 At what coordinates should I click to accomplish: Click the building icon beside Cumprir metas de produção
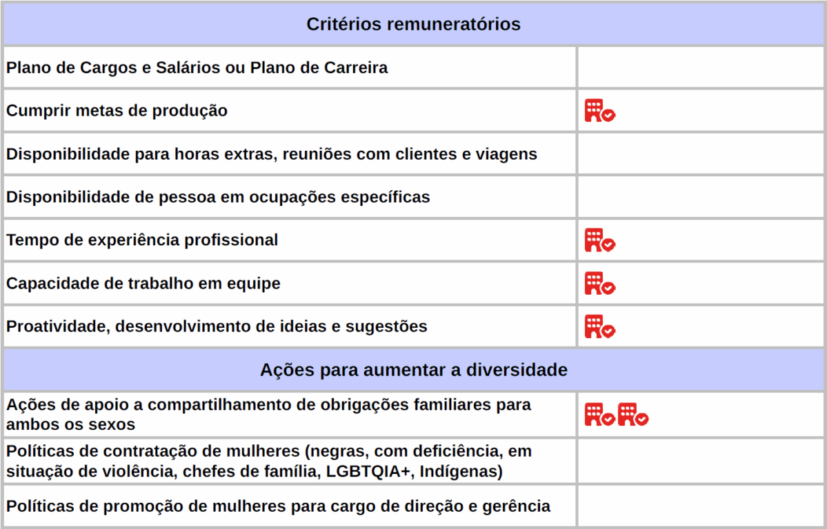click(x=599, y=111)
